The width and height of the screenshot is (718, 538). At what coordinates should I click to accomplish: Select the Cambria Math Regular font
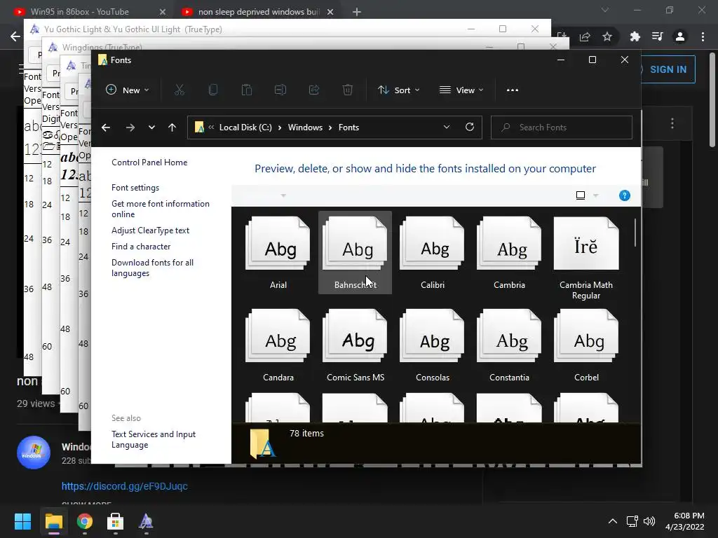coord(586,258)
